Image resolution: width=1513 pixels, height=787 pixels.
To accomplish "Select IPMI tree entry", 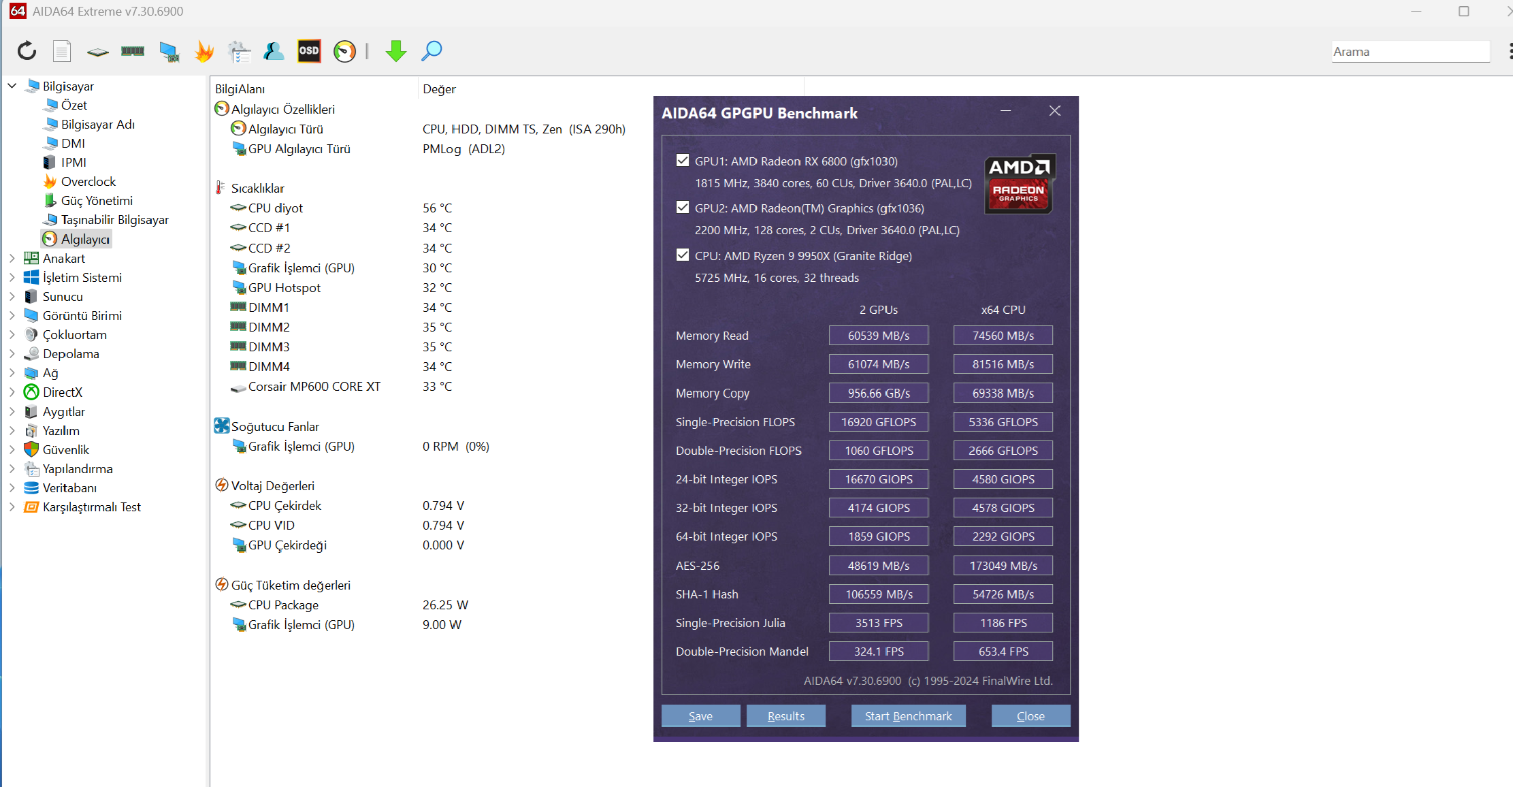I will [x=74, y=162].
